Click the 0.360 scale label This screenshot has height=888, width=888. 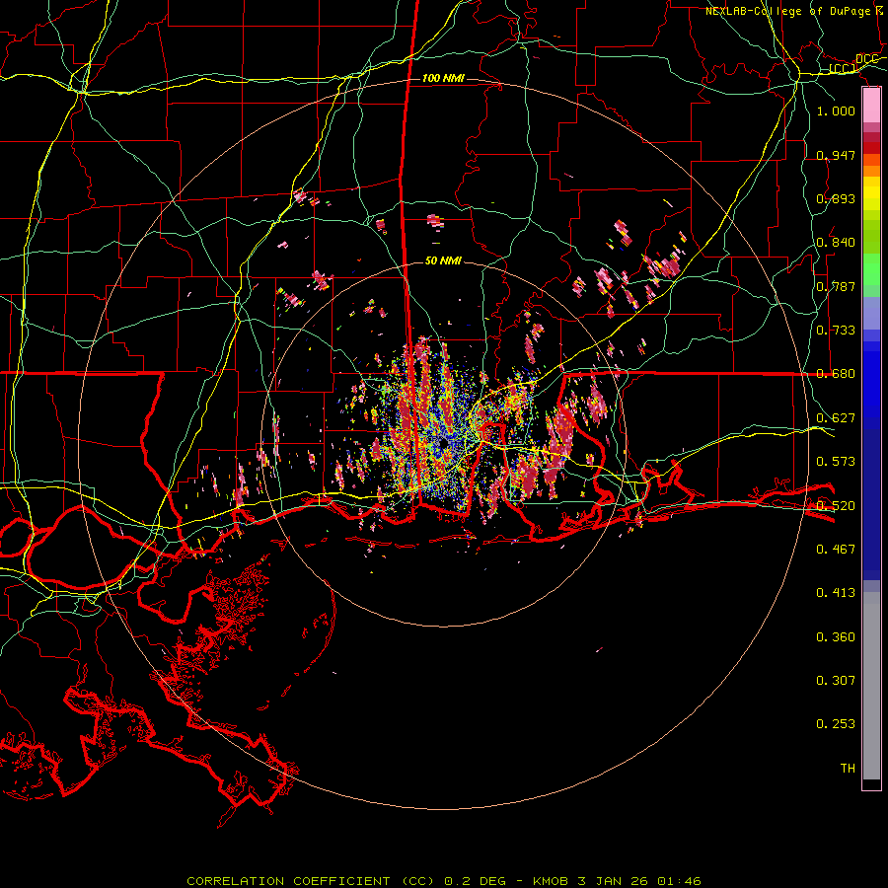836,637
